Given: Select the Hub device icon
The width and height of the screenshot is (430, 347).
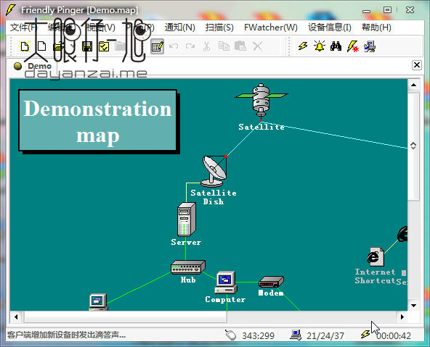Looking at the screenshot, I should point(188,267).
